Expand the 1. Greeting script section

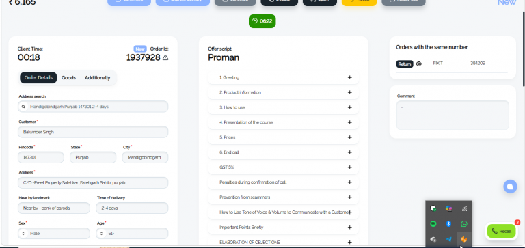(283, 77)
